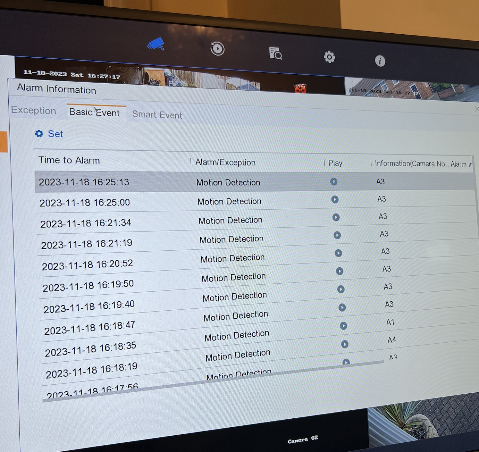The image size is (479, 452).
Task: Play the 16:20:52 motion detection clip
Action: coord(338,253)
